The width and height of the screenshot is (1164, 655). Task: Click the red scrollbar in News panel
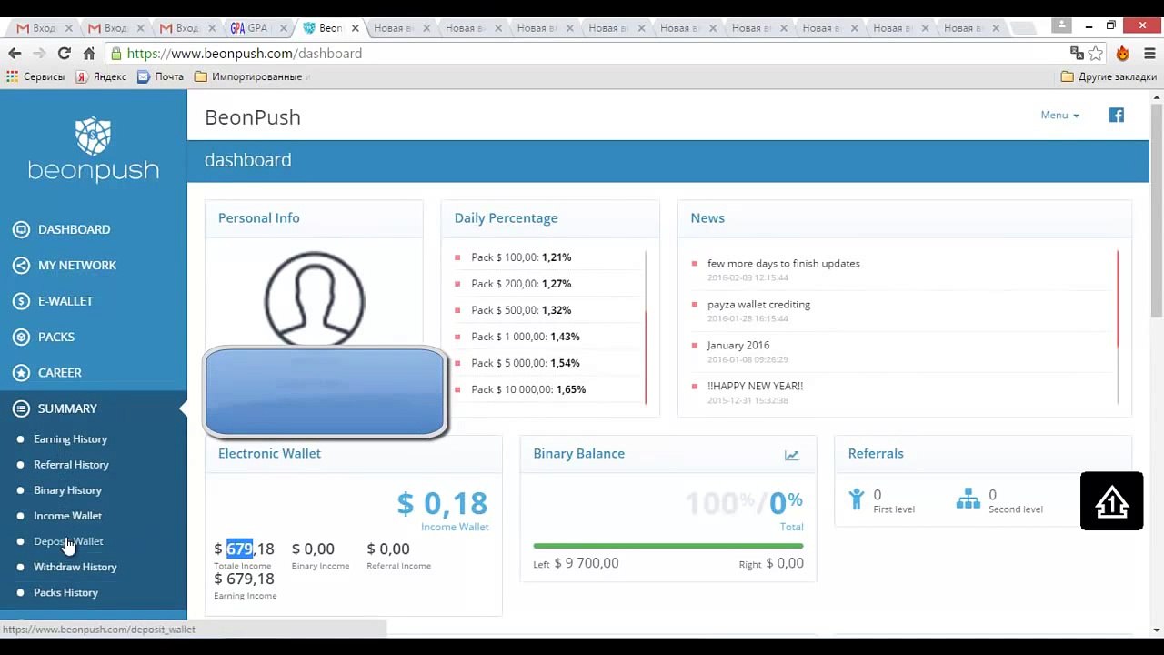point(1118,298)
